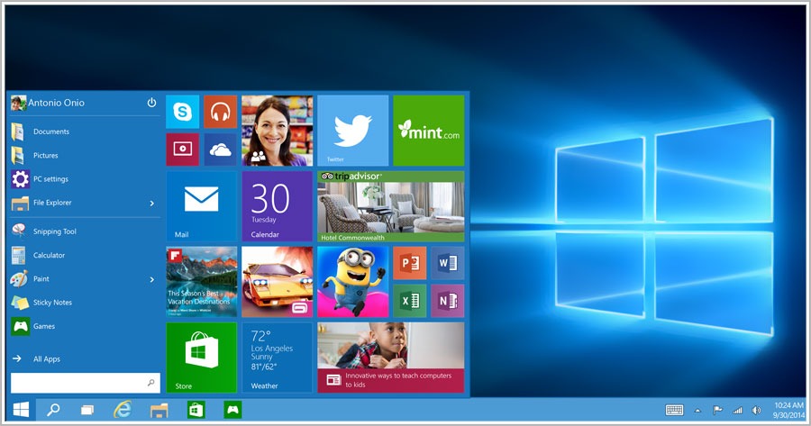This screenshot has width=811, height=426.
Task: Open the All Apps list
Action: (46, 358)
